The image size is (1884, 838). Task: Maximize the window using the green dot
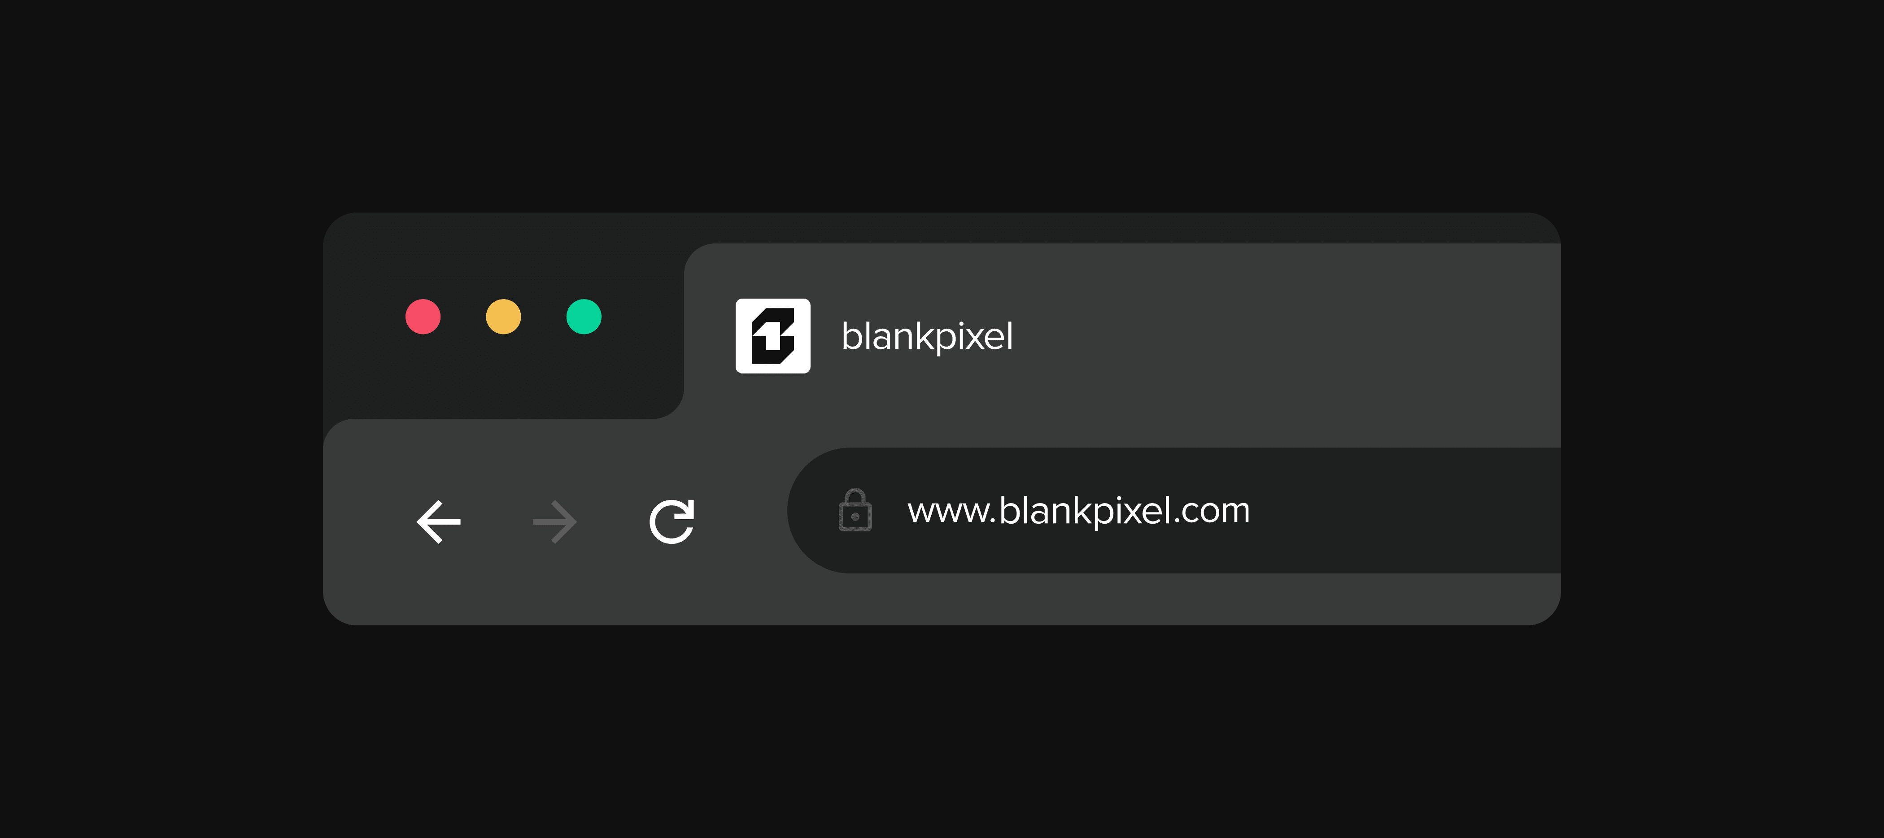pyautogui.click(x=584, y=317)
